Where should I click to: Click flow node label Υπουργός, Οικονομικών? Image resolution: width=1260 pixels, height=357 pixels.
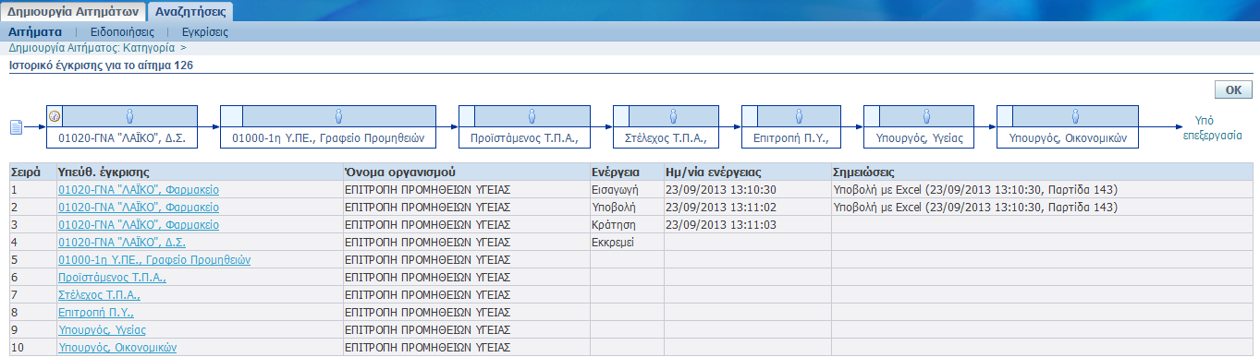(x=1067, y=138)
